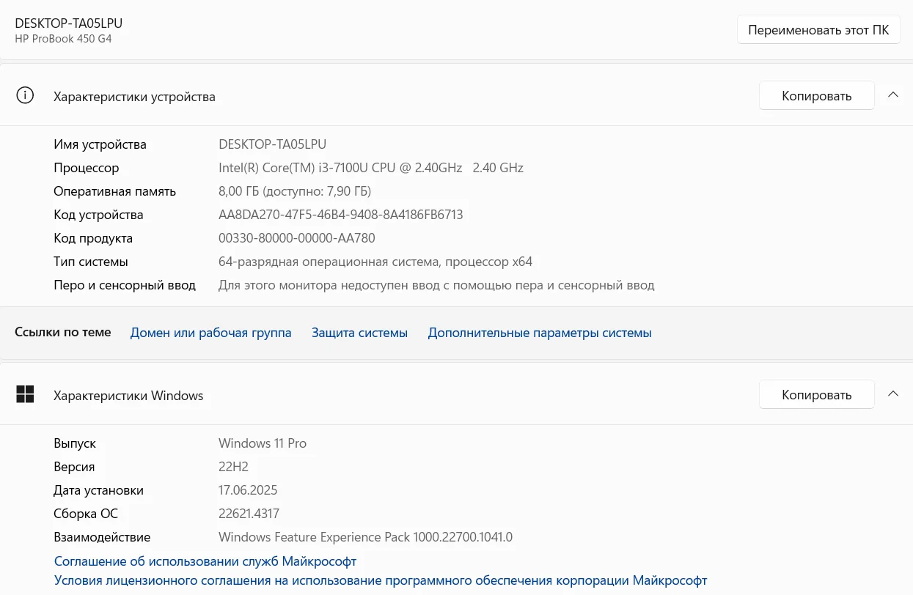Image resolution: width=913 pixels, height=595 pixels.
Task: Click the 17.06.2025 install date value
Action: click(x=248, y=490)
